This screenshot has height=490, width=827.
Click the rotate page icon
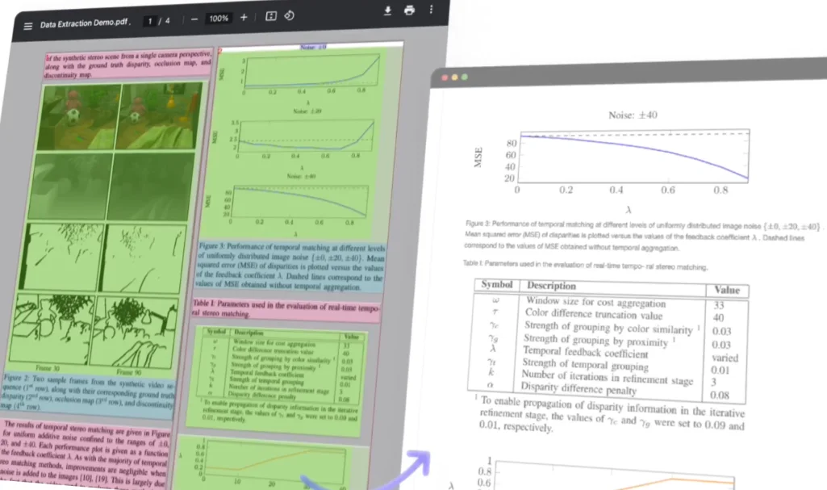(x=289, y=15)
